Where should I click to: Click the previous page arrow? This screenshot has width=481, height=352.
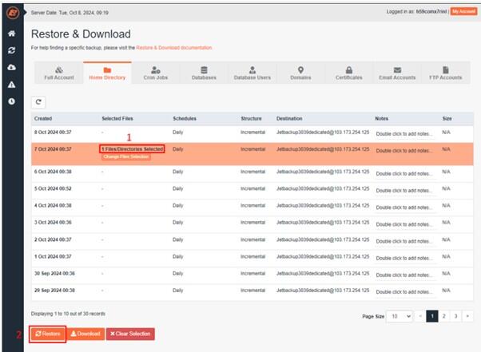420,316
